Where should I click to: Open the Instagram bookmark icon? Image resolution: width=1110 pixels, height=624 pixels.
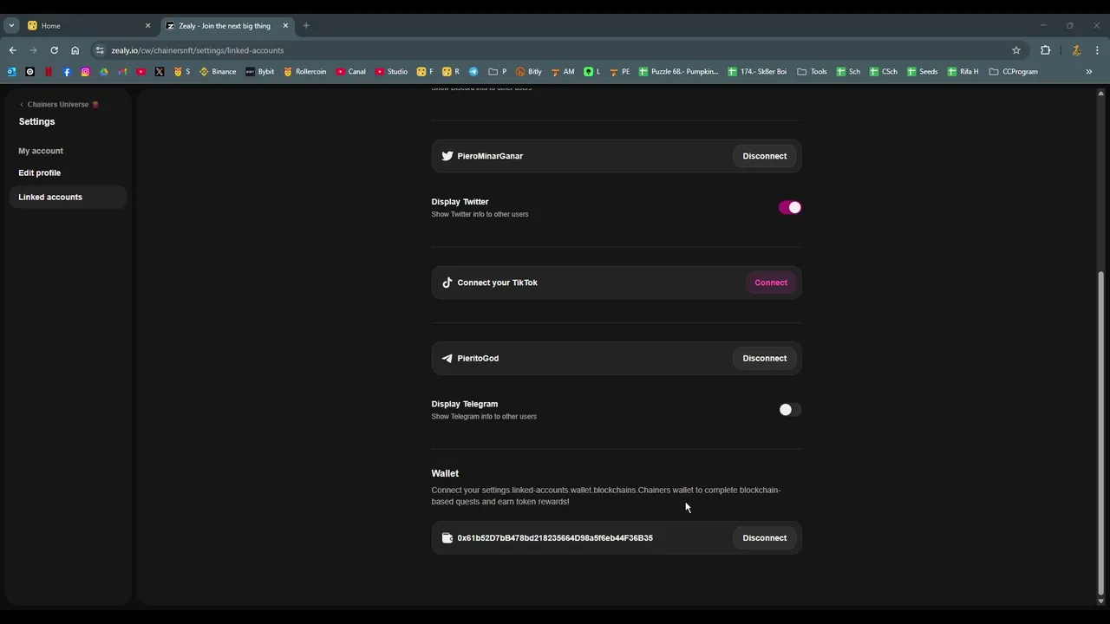click(85, 72)
